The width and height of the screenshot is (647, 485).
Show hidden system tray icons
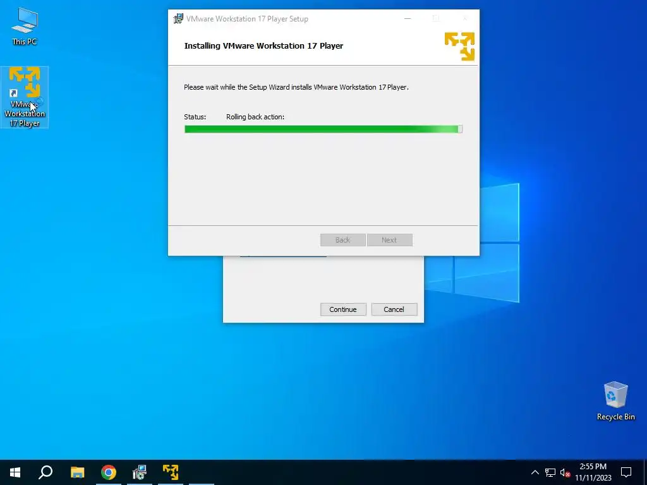[535, 472]
